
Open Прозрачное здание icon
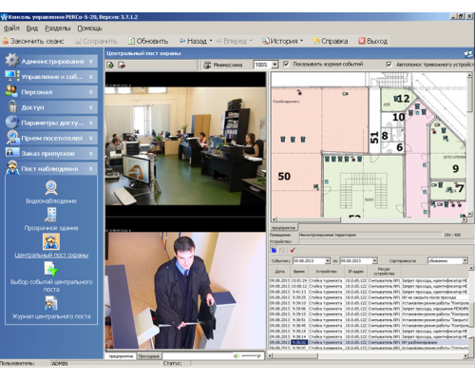click(x=50, y=215)
